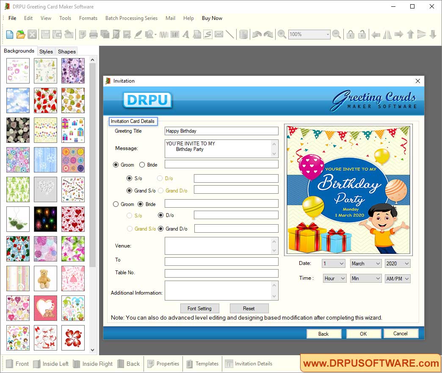Select the enabled Grand D/o radio button
This screenshot has height=373, width=442.
coord(160,229)
